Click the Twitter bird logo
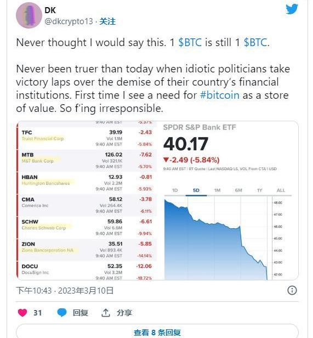Screen dimensions: 313x338 (292, 9)
